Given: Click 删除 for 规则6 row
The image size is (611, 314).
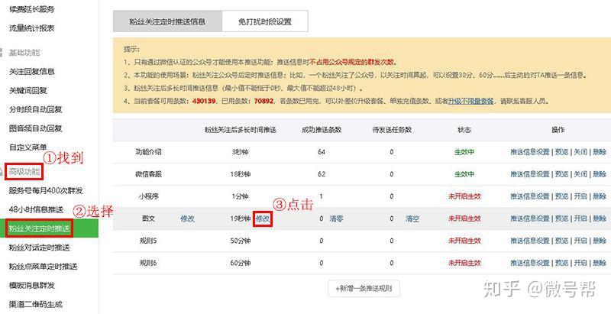Looking at the screenshot, I should coord(600,263).
